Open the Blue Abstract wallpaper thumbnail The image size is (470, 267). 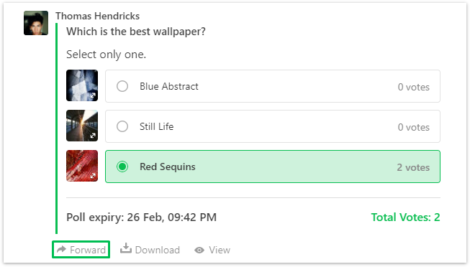(82, 85)
